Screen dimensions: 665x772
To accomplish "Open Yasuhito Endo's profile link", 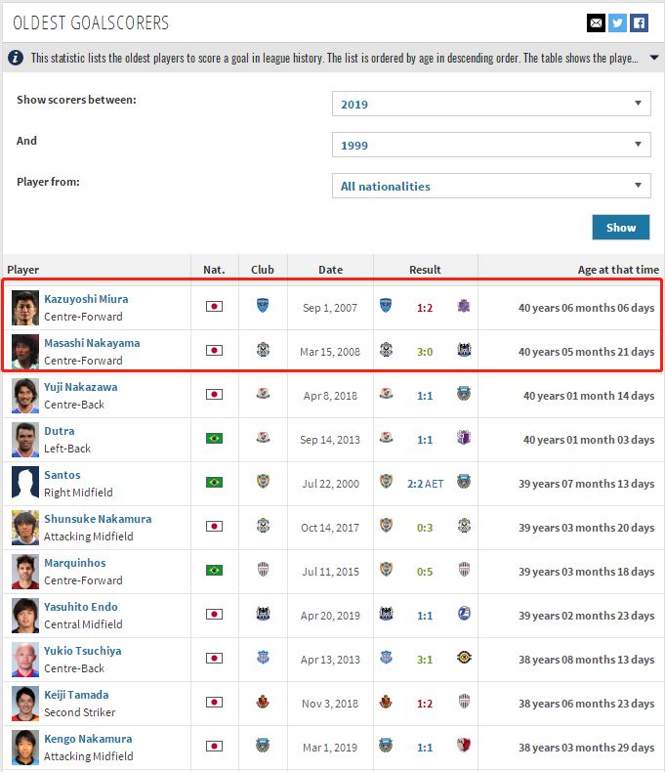I will click(x=81, y=607).
